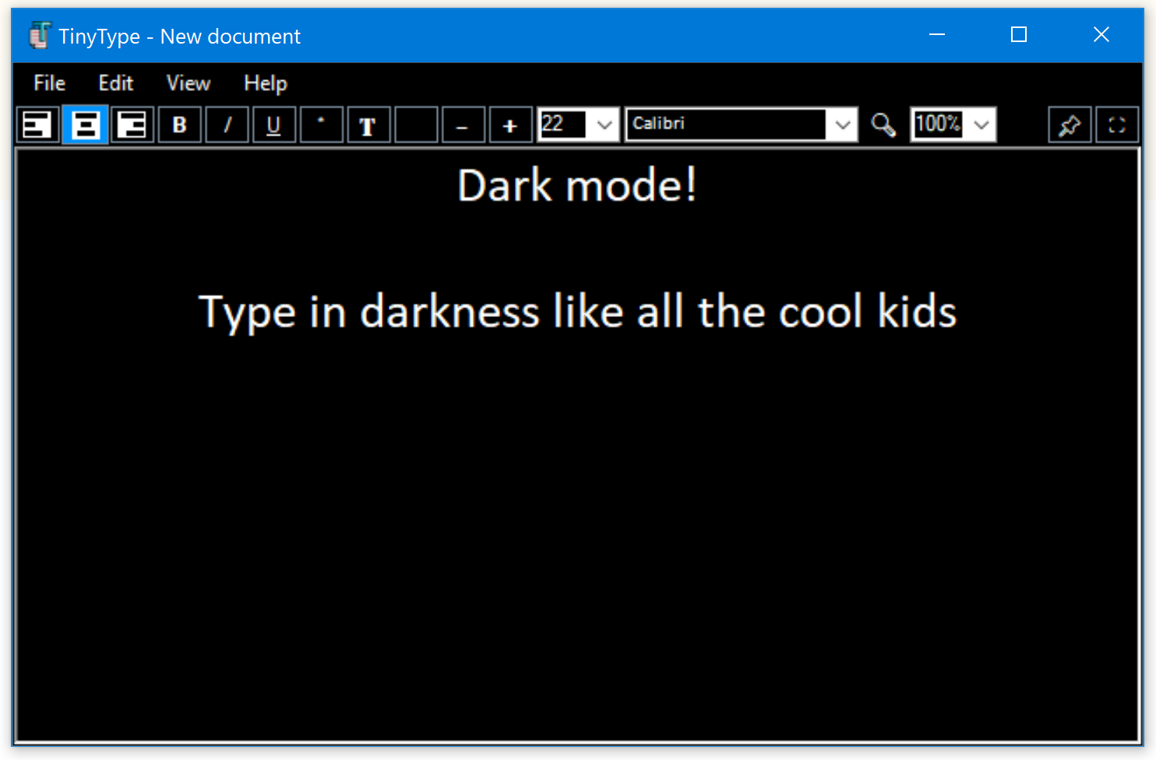Viewport: 1156px width, 760px height.
Task: Italicize the selected text
Action: 227,125
